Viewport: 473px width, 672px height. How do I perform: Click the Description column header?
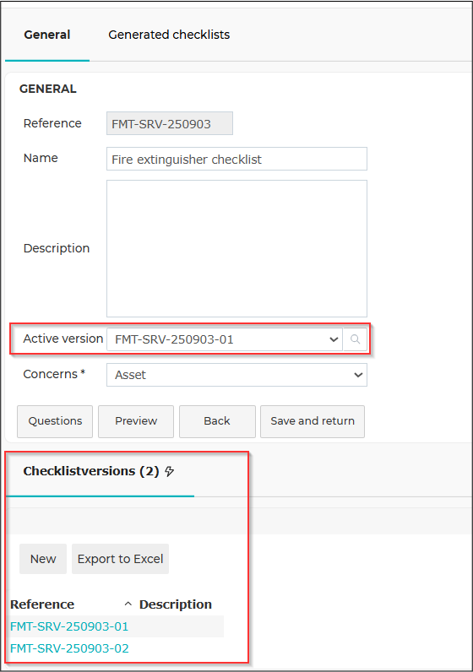176,604
